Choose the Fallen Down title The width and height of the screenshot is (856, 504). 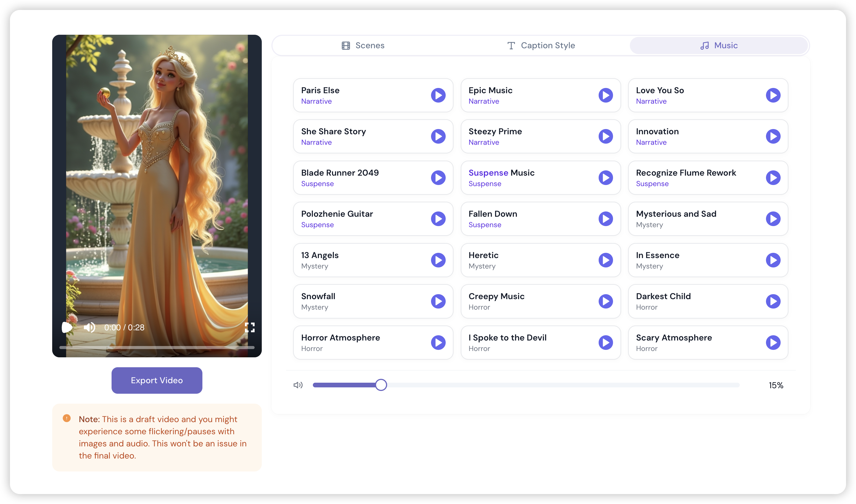(493, 214)
